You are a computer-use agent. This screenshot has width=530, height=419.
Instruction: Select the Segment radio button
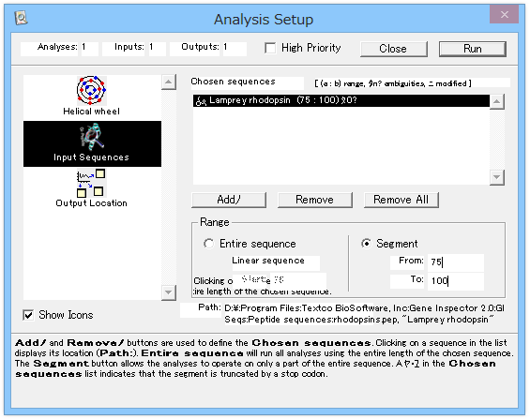coord(366,244)
